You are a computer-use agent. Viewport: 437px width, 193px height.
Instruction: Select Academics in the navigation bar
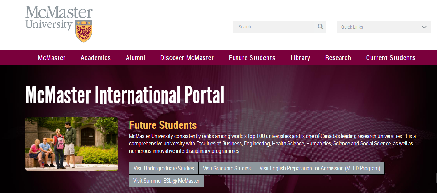click(96, 58)
